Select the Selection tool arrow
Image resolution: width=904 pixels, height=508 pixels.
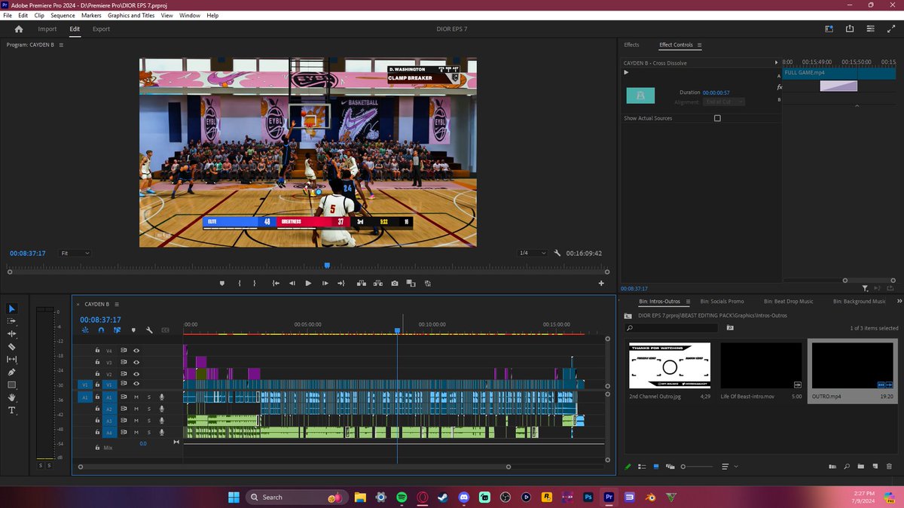pos(12,309)
